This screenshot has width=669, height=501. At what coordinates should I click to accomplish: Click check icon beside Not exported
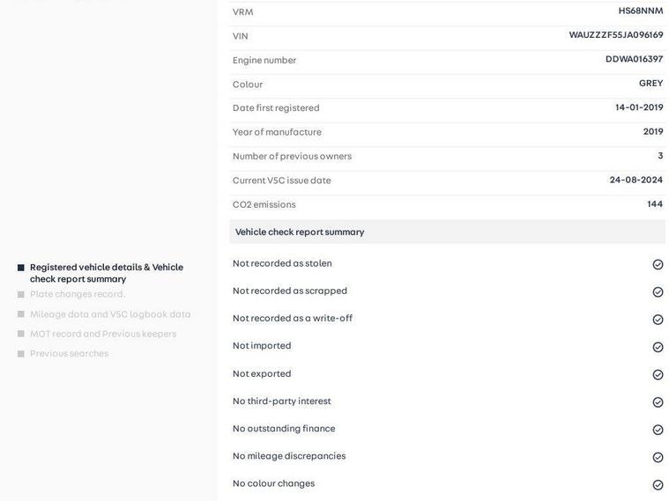pyautogui.click(x=658, y=375)
